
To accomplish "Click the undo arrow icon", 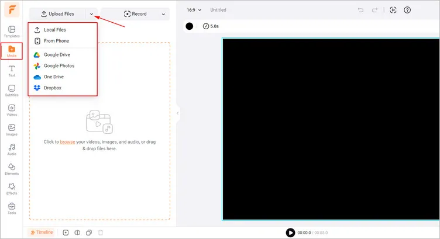I will click(x=360, y=10).
